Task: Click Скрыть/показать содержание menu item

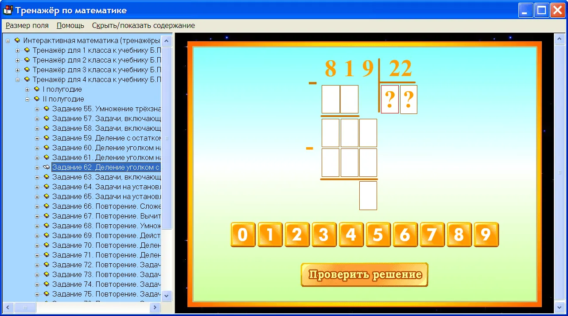Action: coord(144,25)
